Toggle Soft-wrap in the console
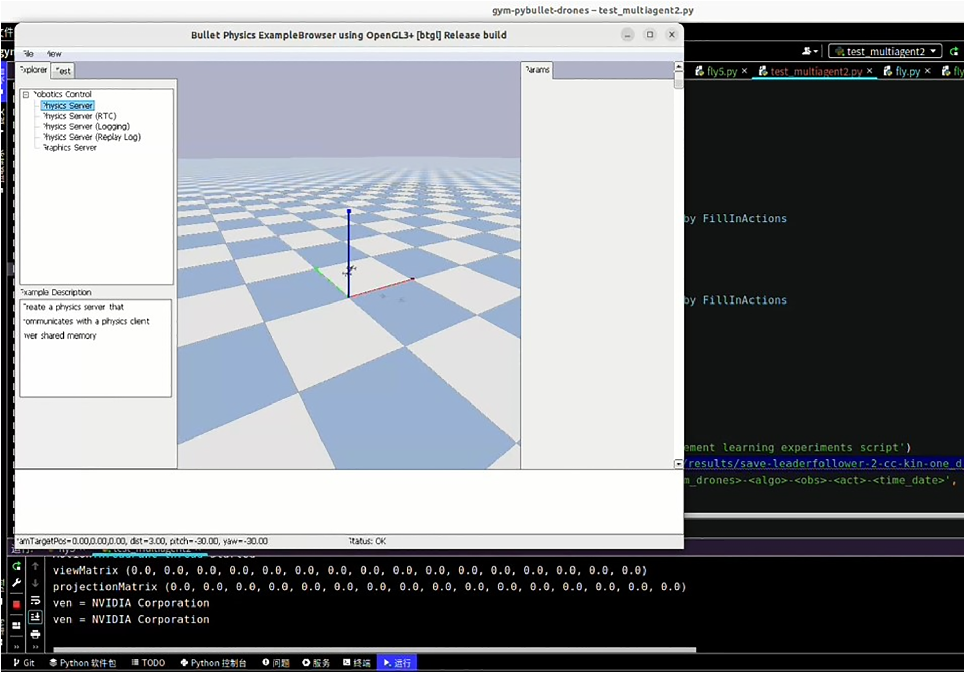Screen dimensions: 966x674 35,600
